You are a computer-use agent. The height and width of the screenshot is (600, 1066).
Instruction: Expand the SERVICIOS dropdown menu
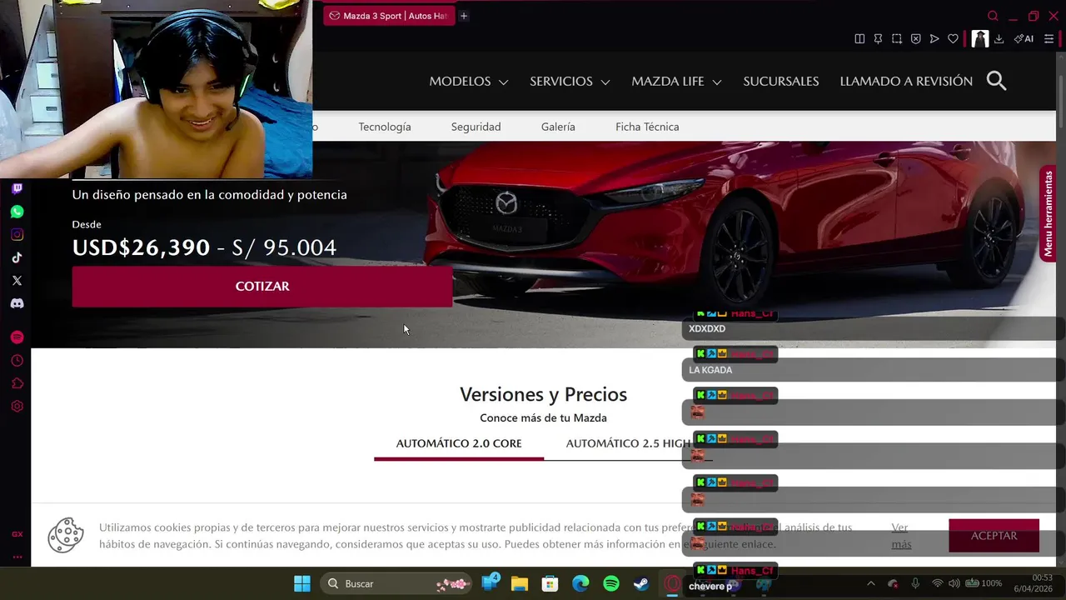570,81
